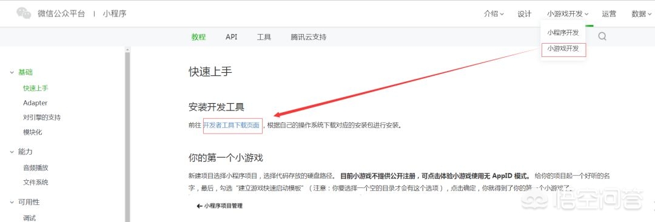Switch to the API tab
Image resolution: width=655 pixels, height=222 pixels.
click(x=232, y=37)
